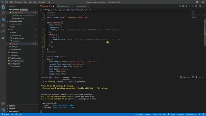Click the Go Live status bar item
This screenshot has height=116, width=206.
pyautogui.click(x=171, y=114)
